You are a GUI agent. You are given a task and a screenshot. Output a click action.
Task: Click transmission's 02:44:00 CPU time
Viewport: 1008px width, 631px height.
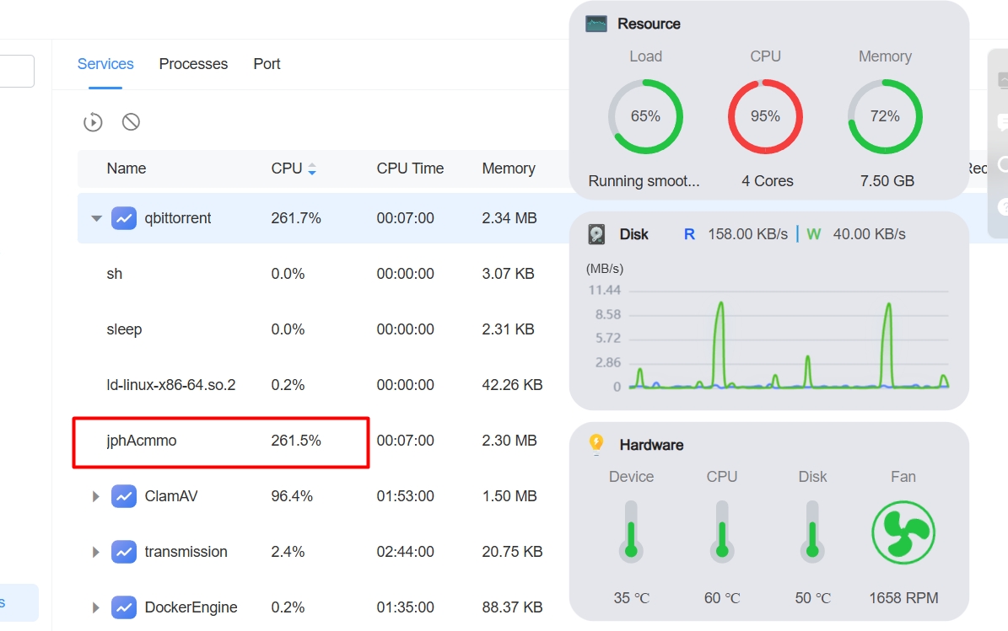point(405,552)
